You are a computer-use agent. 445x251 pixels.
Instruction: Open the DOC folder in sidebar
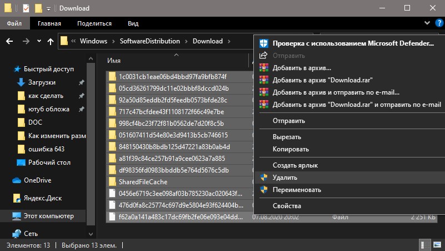pos(30,122)
